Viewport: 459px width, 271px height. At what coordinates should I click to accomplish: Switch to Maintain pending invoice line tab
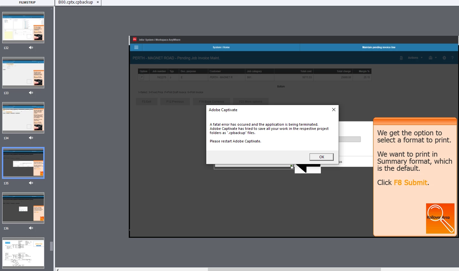379,47
